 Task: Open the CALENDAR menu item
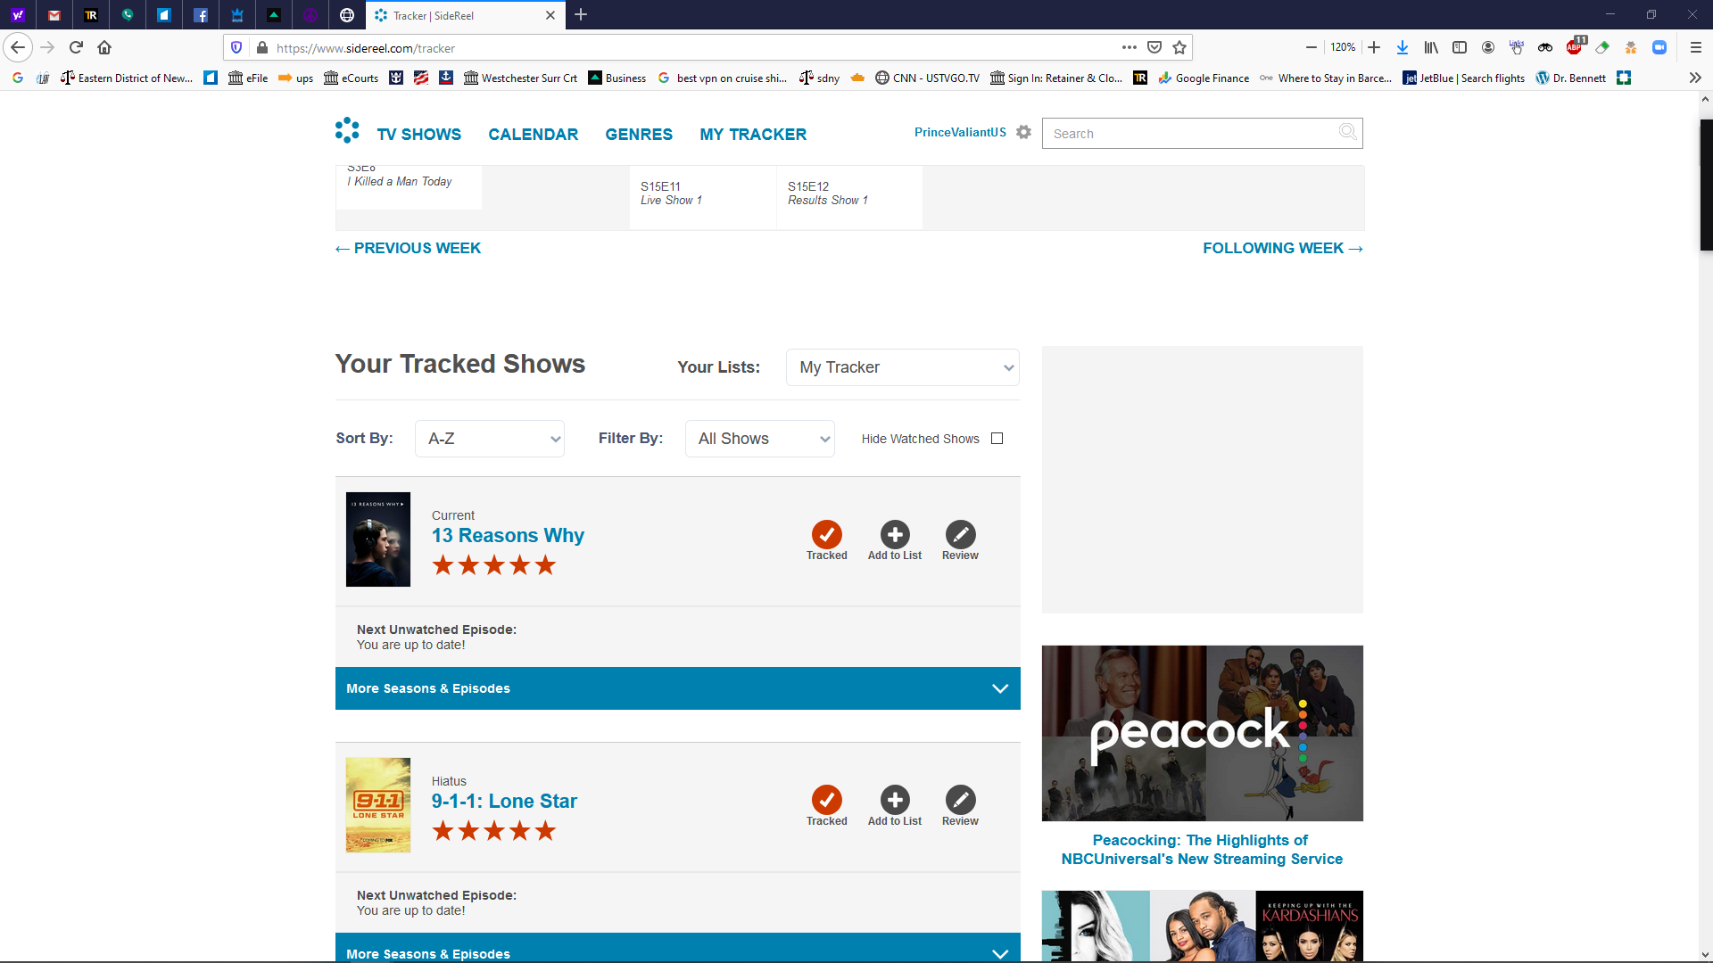[x=533, y=135]
